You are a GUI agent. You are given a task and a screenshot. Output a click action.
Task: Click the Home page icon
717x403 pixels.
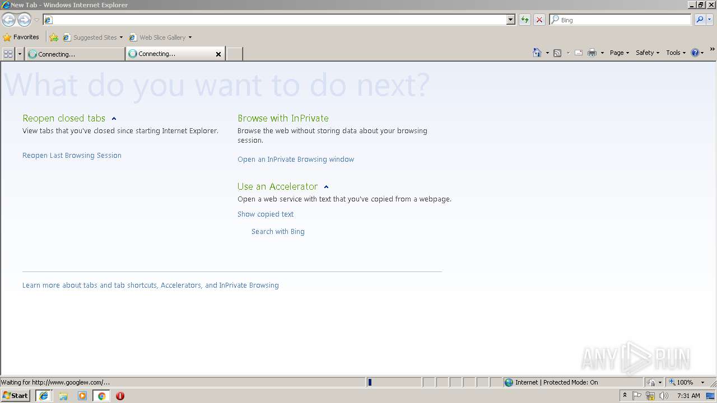(x=537, y=53)
